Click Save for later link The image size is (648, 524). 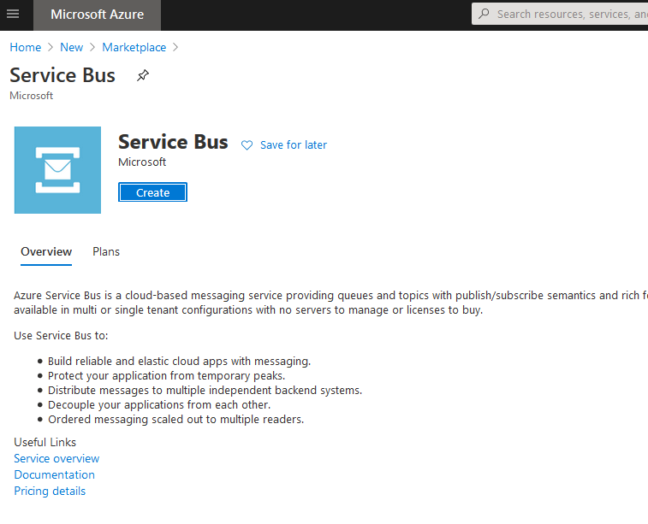(x=294, y=145)
